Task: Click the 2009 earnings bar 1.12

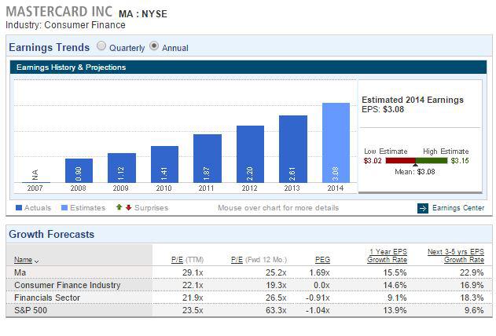Action: [x=122, y=168]
